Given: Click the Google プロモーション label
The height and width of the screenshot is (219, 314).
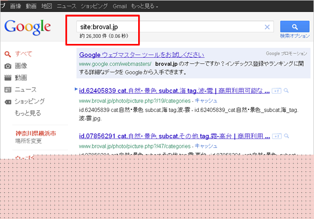Looking at the screenshot, I should (287, 53).
